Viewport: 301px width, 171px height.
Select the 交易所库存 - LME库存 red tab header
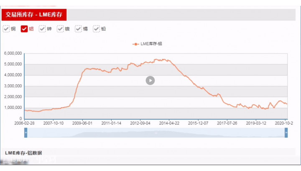click(x=34, y=15)
